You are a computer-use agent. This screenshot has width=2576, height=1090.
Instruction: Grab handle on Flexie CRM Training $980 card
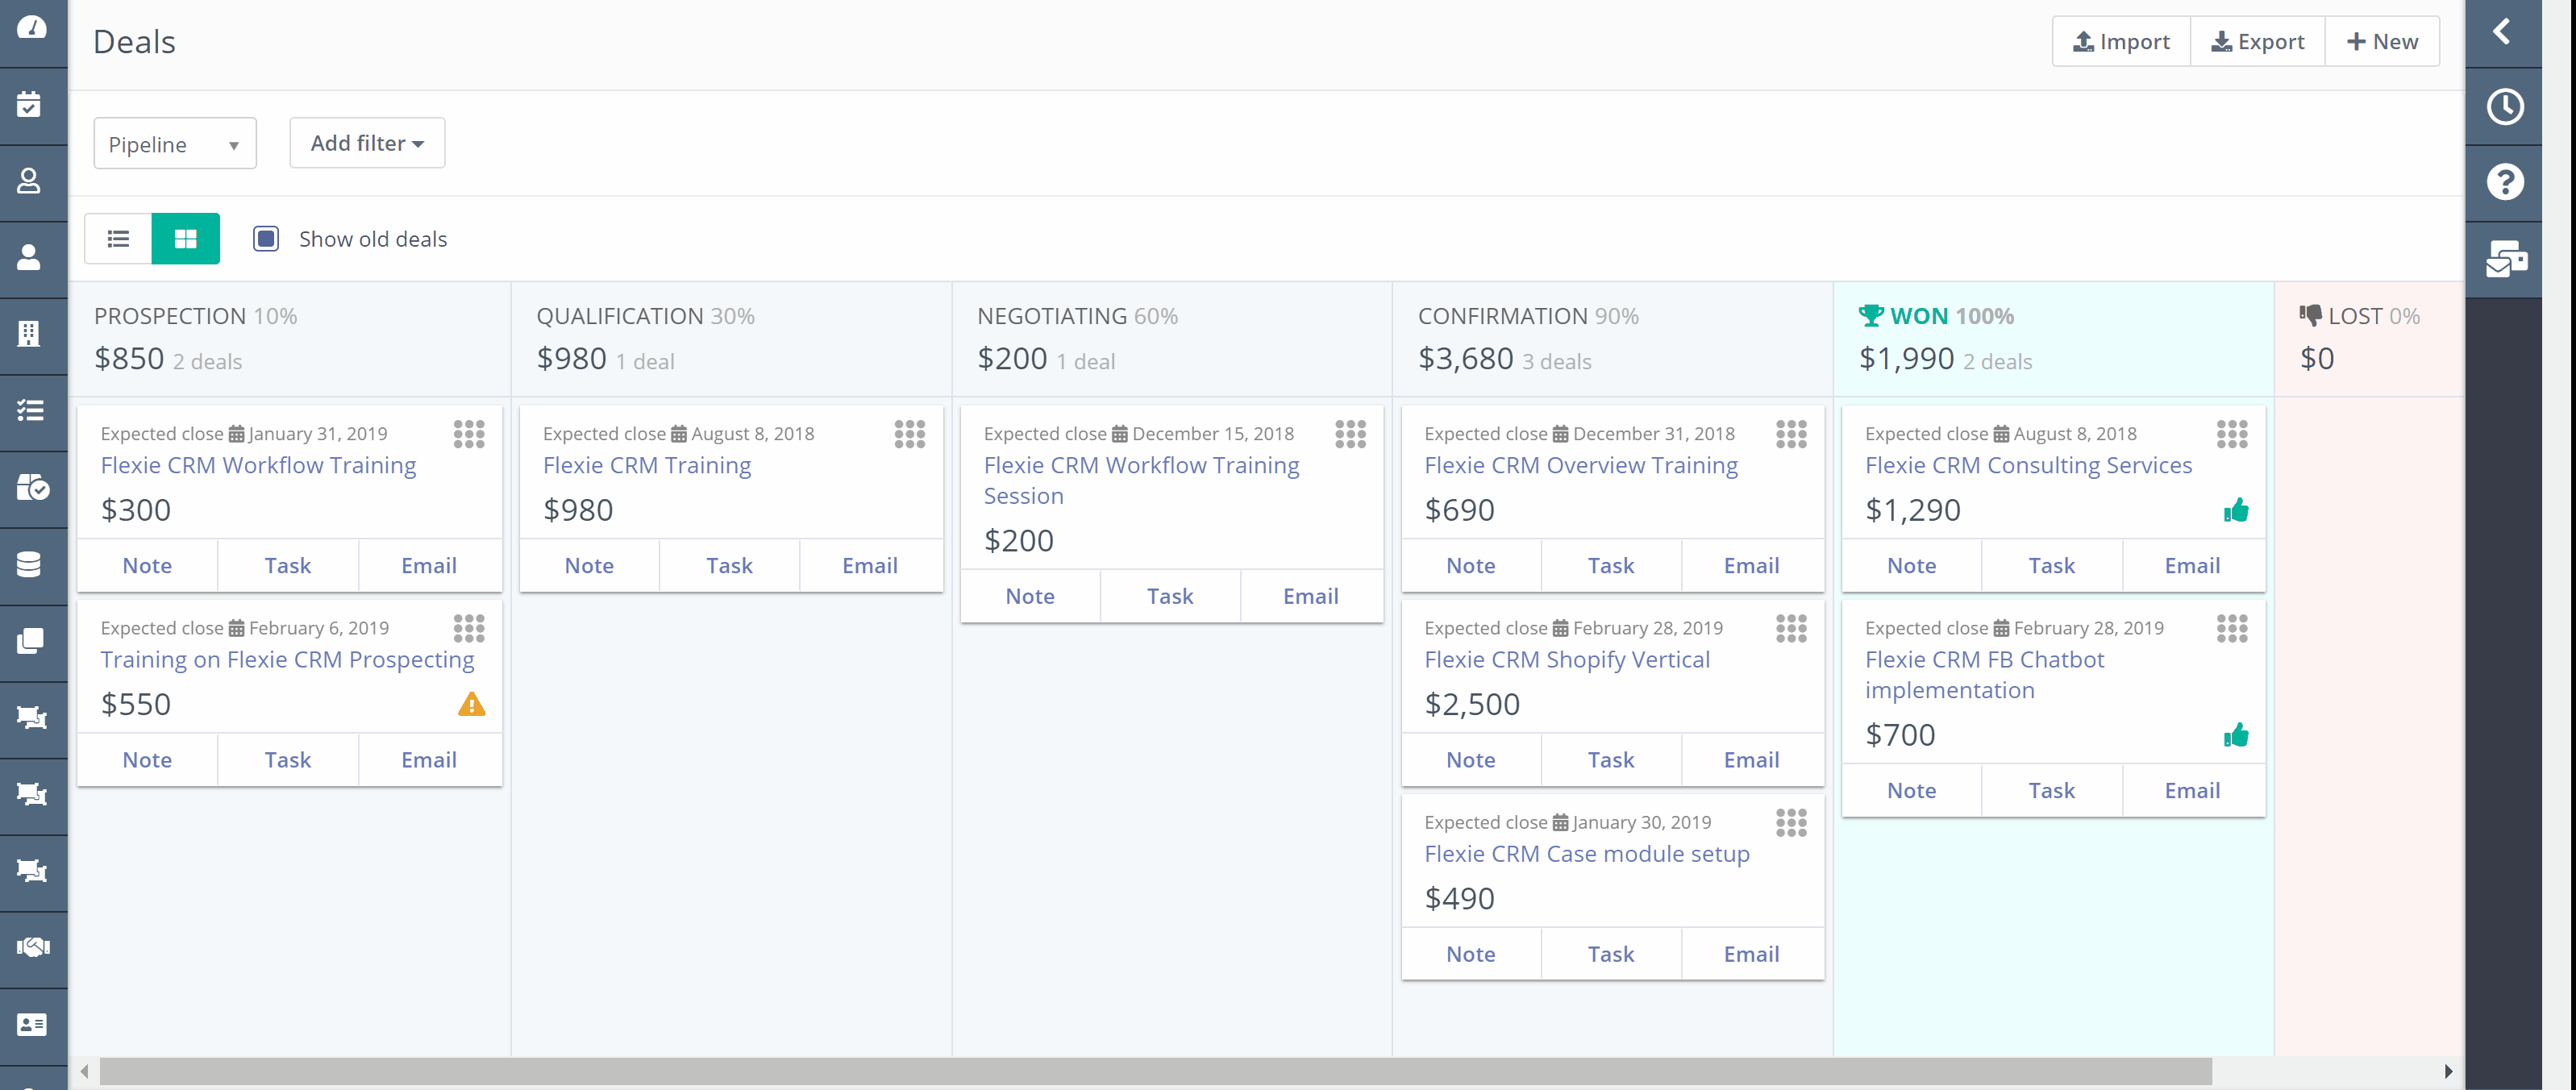coord(910,435)
